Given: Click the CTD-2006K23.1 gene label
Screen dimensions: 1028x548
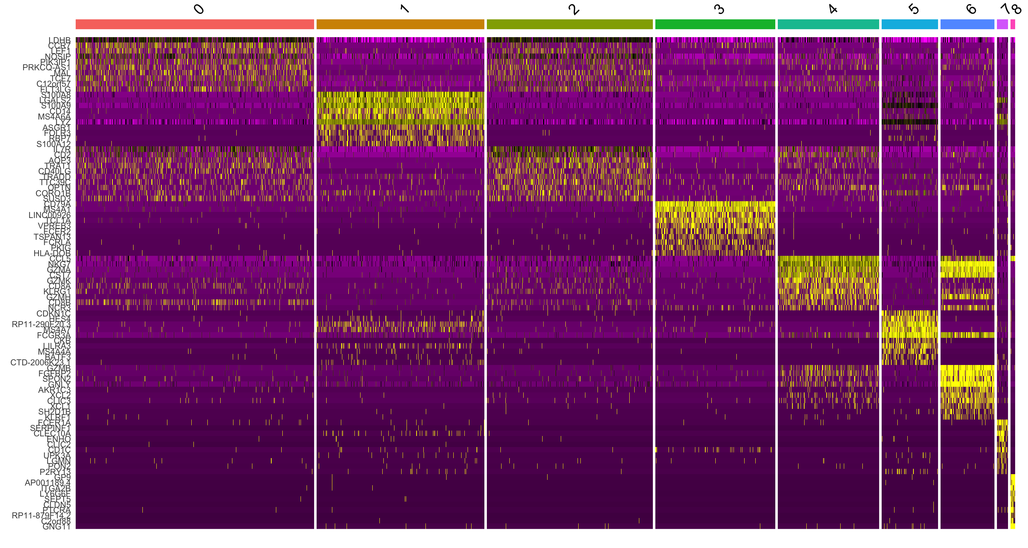Looking at the screenshot, I should (40, 362).
